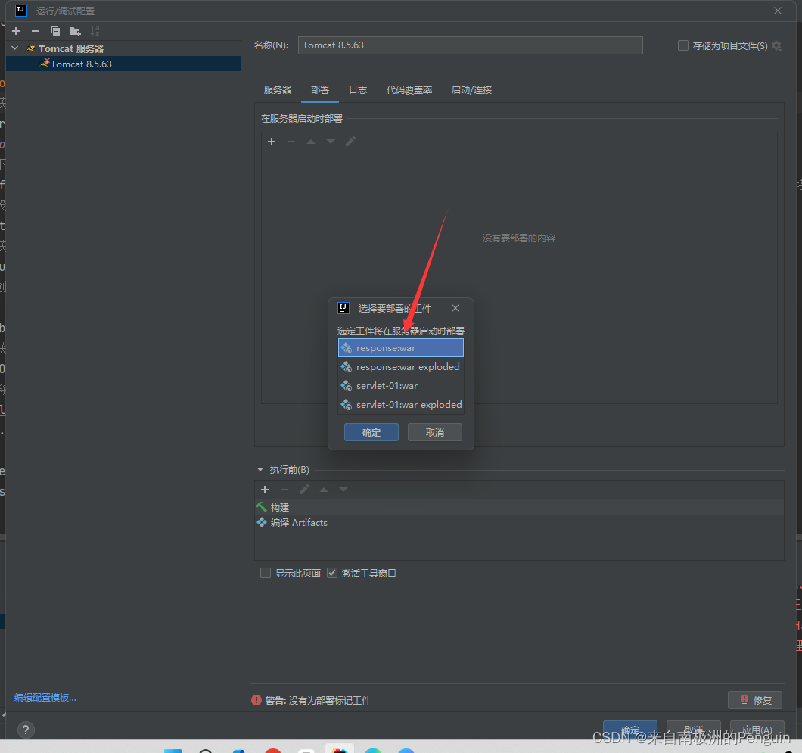Screen dimensions: 802x753
Task: Remove before-launch task with minus icon
Action: coord(284,490)
